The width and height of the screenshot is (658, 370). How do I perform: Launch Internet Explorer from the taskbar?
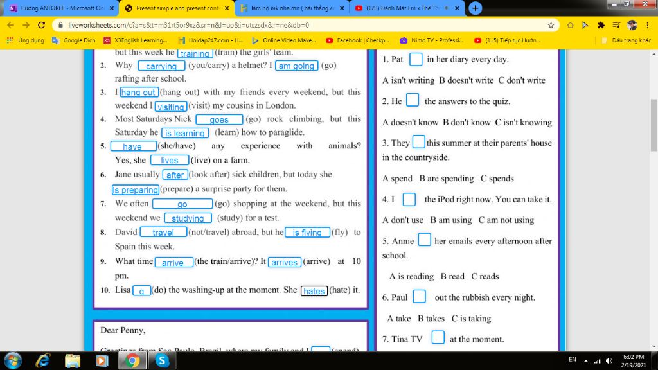[43, 361]
